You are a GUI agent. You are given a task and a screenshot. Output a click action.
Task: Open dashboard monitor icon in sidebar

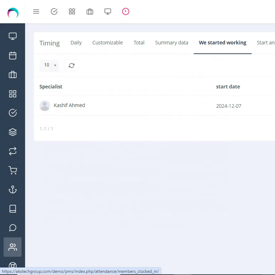(13, 36)
